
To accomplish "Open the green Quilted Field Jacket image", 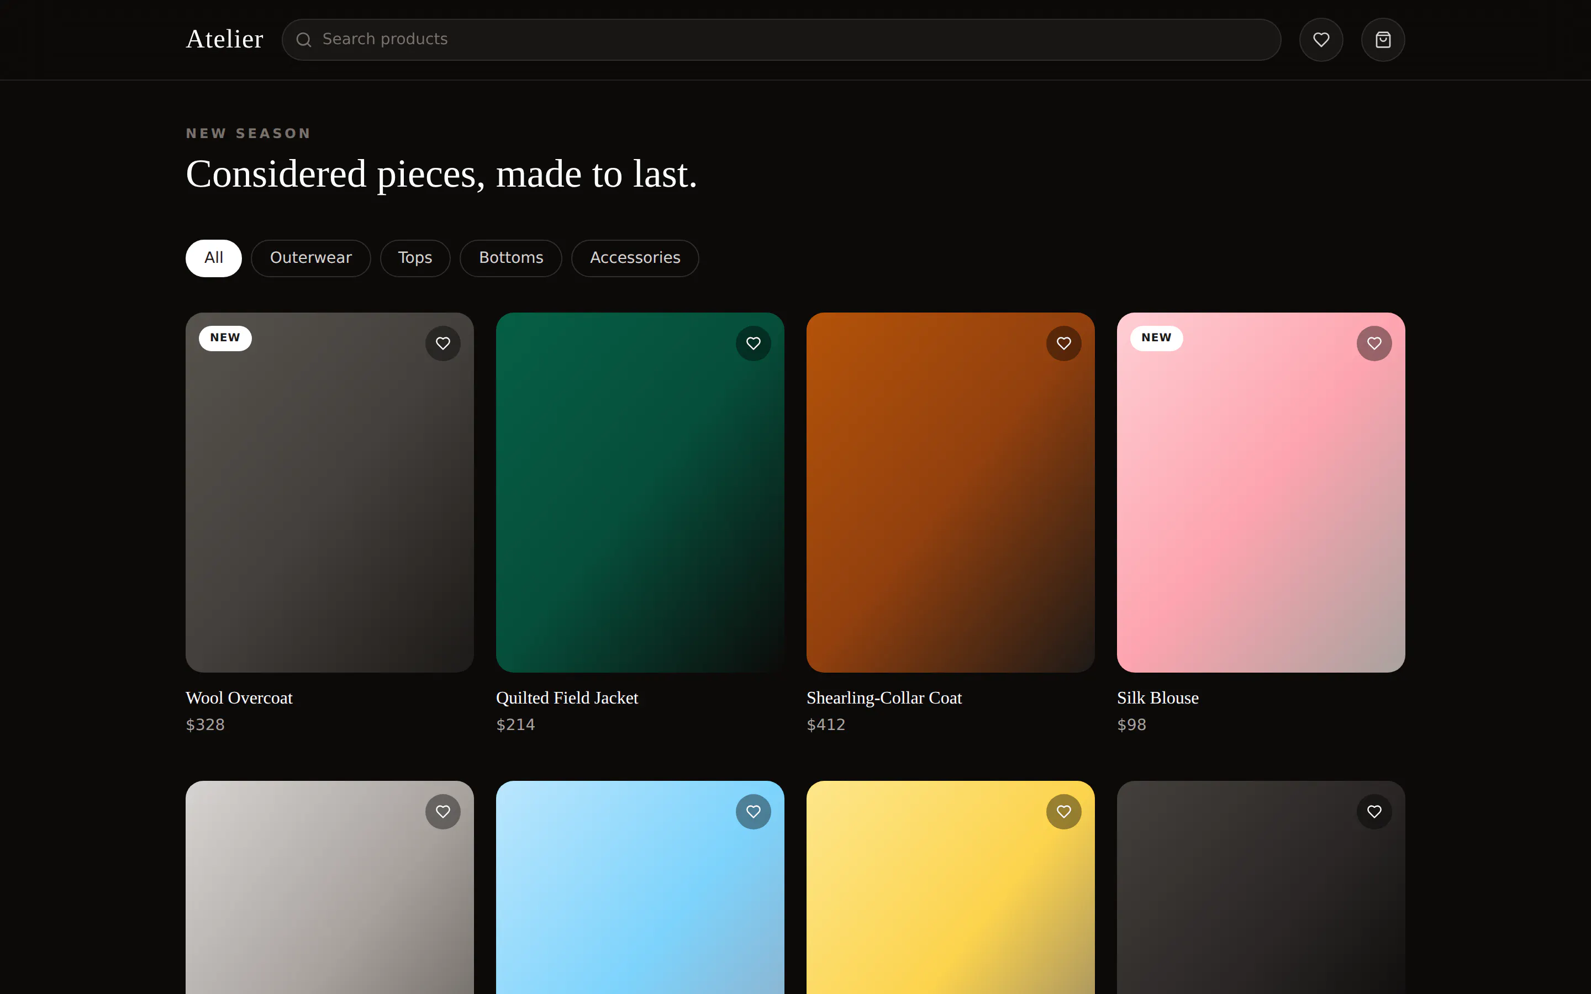I will (640, 491).
